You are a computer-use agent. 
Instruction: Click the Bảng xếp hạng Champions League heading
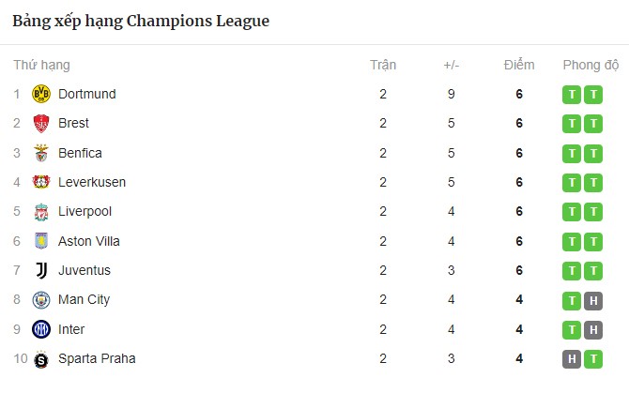141,22
